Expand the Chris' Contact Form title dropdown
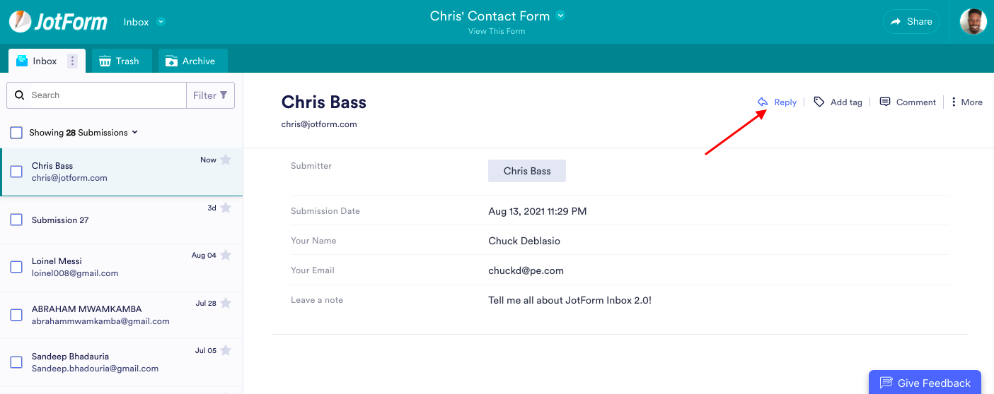Image resolution: width=994 pixels, height=394 pixels. coord(561,16)
